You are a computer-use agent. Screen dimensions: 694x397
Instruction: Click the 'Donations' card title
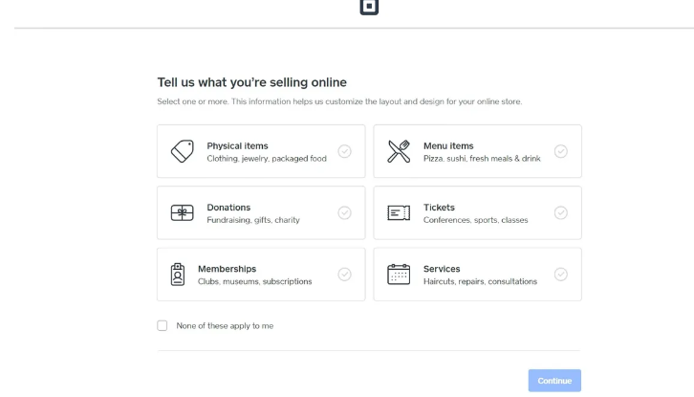(228, 208)
